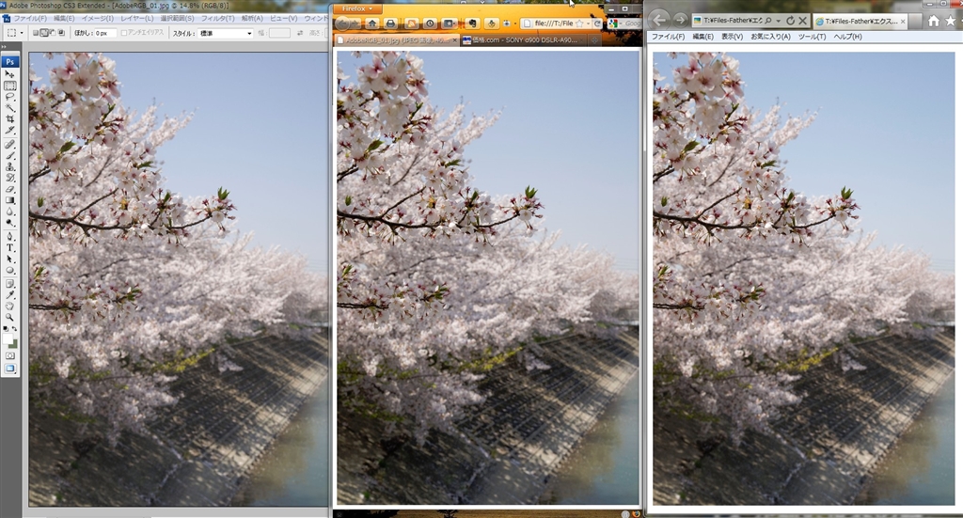Viewport: 963px width, 518px height.
Task: Select the Slice tool
Action: (9, 130)
